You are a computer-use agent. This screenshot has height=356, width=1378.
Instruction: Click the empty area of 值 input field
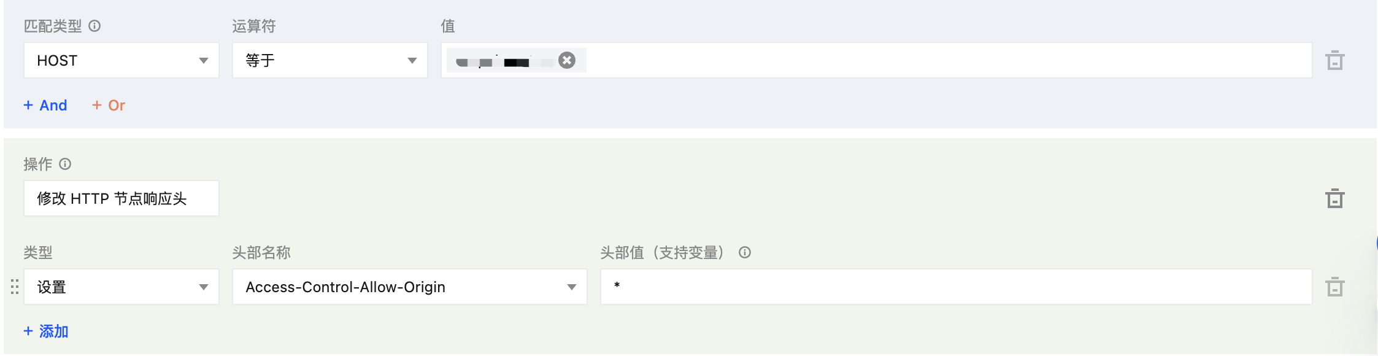pyautogui.click(x=945, y=60)
